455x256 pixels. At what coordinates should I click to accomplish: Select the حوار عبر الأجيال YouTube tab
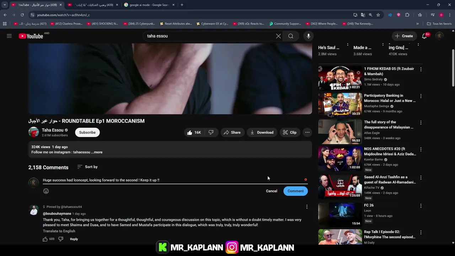click(x=37, y=5)
